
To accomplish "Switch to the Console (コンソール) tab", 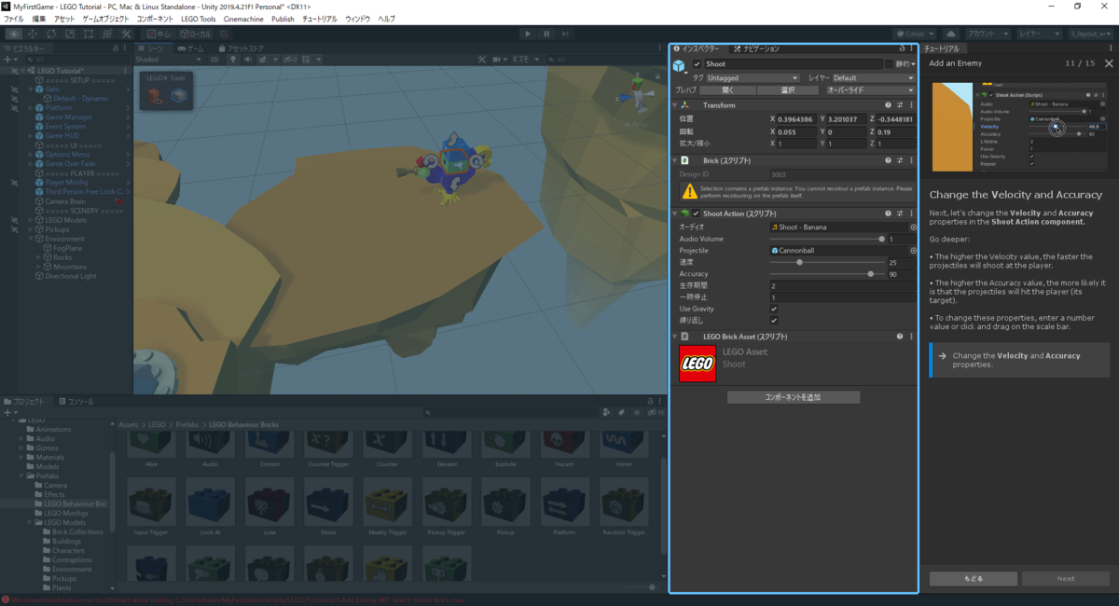I will coord(76,402).
